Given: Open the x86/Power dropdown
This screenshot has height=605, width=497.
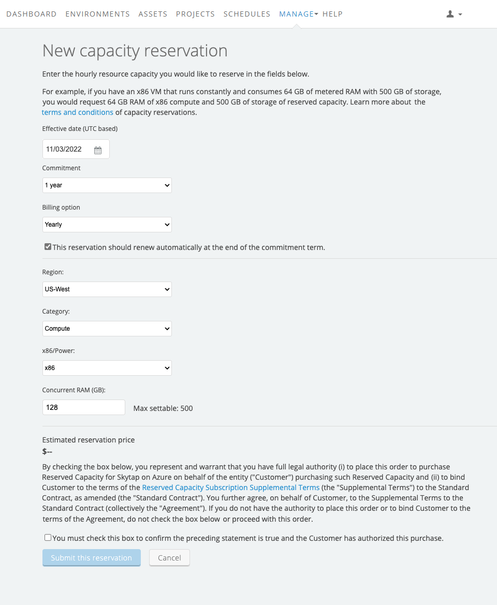Looking at the screenshot, I should [x=107, y=367].
